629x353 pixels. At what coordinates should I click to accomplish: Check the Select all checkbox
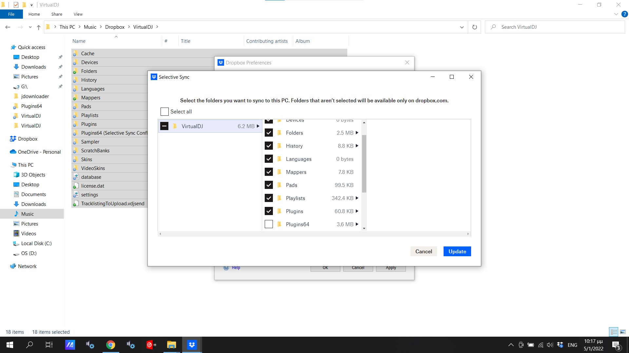click(164, 112)
